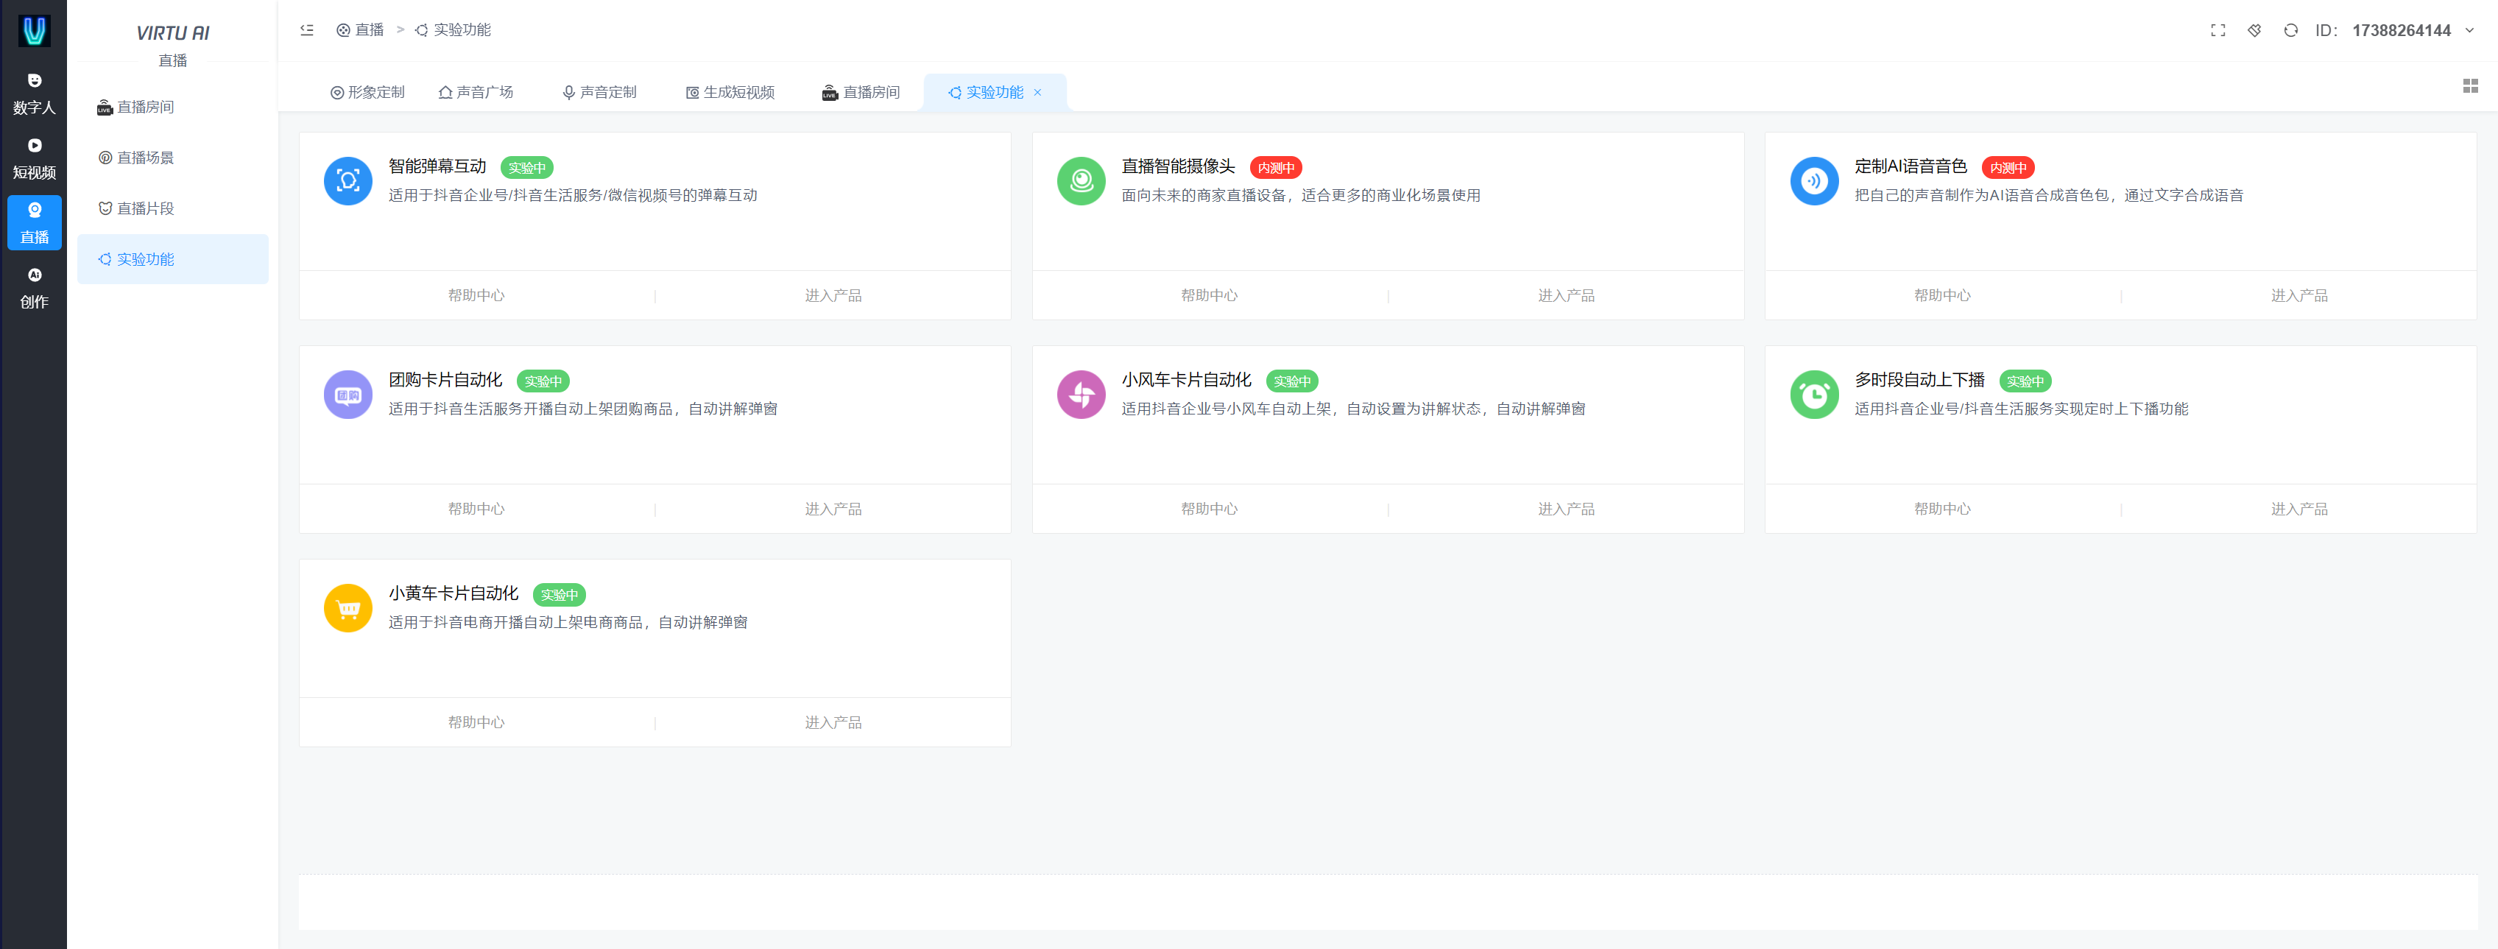Click the refresh icon in header
The width and height of the screenshot is (2498, 949).
coord(2290,30)
